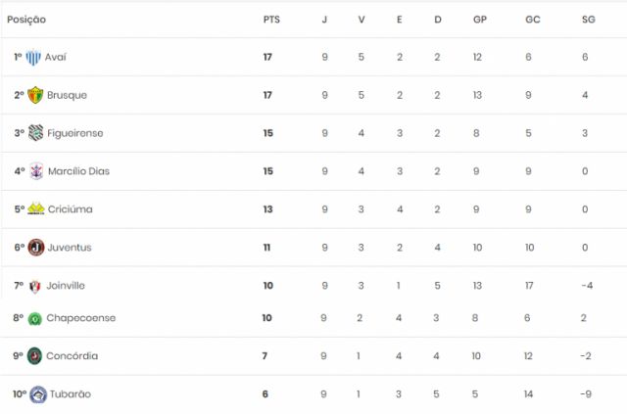Click the Juventus round crest icon

(36, 248)
